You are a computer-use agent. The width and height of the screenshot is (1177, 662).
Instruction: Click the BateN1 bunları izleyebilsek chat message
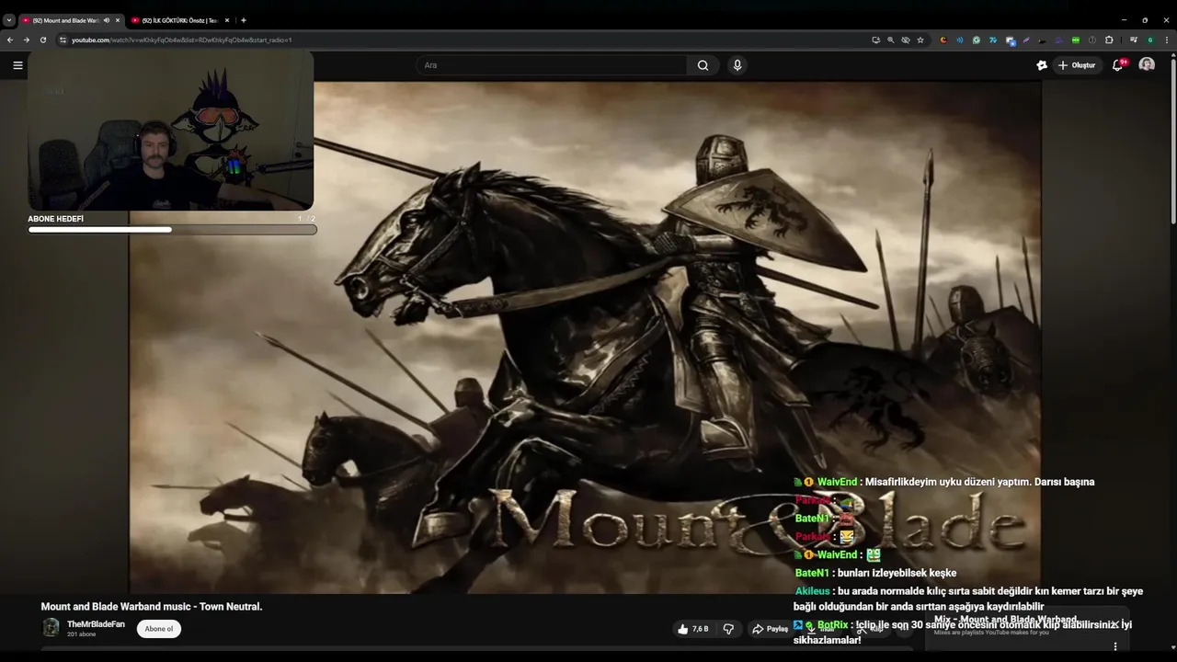(875, 573)
